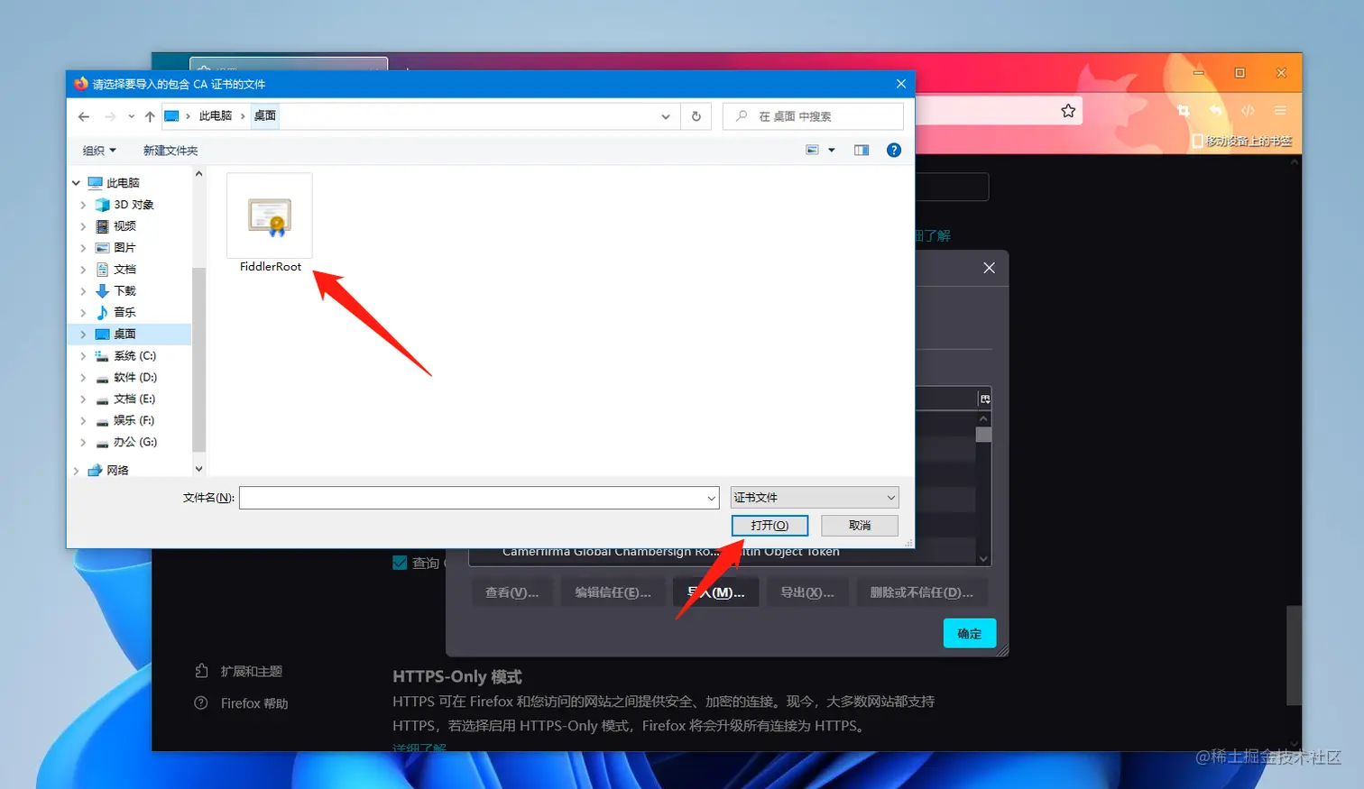Open Firefox developer code icon
This screenshot has height=789, width=1364.
point(1248,111)
